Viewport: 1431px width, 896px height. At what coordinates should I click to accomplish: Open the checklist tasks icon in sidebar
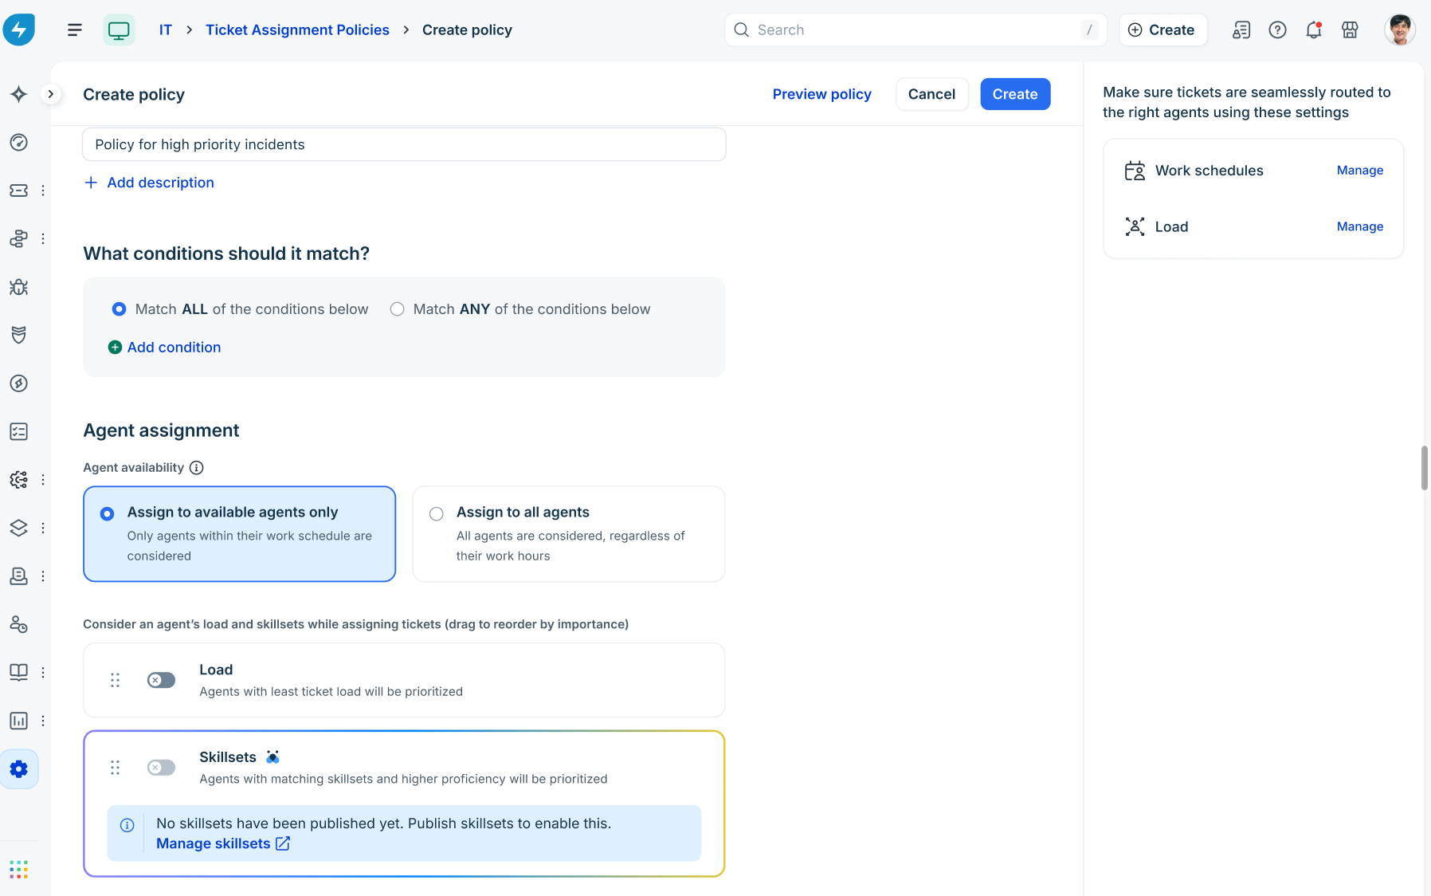19,431
